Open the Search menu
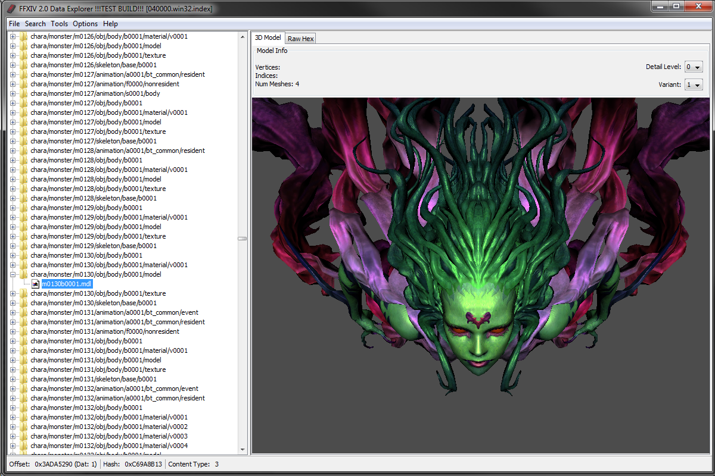This screenshot has width=715, height=476. point(35,24)
